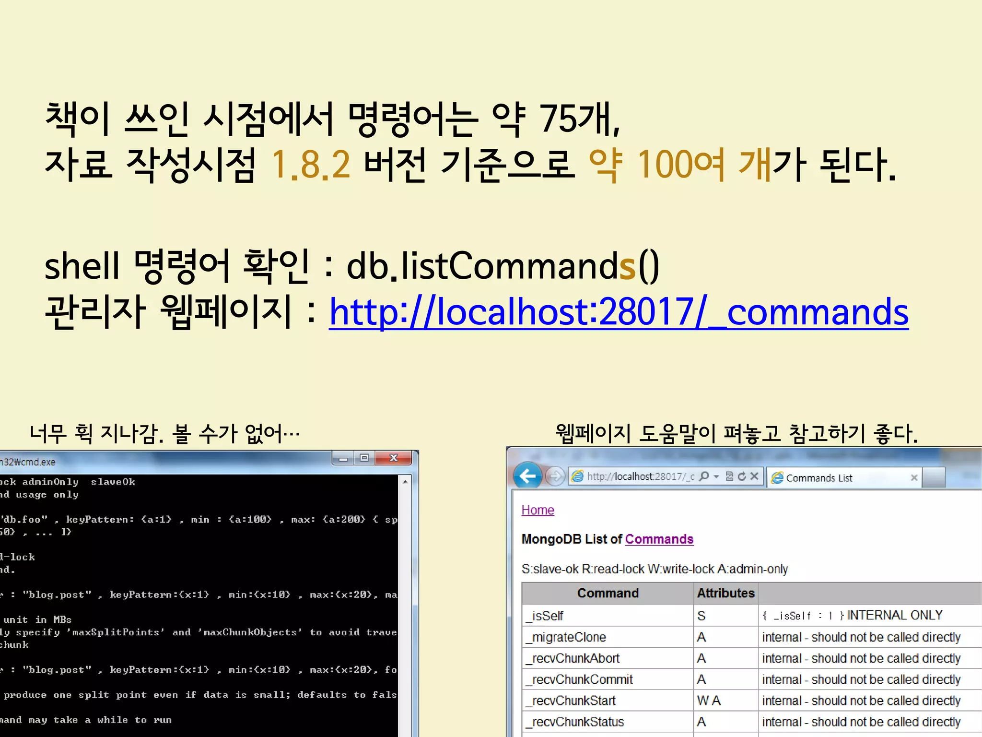This screenshot has width=982, height=737.
Task: Click the legend text 'S:slave-ok R:read-lock W:write-lock A:admin-only'
Action: [655, 569]
